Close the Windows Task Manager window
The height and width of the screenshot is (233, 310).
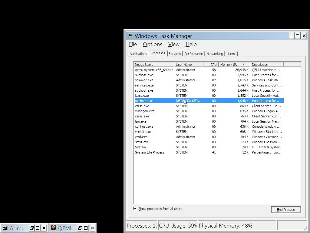(x=304, y=36)
